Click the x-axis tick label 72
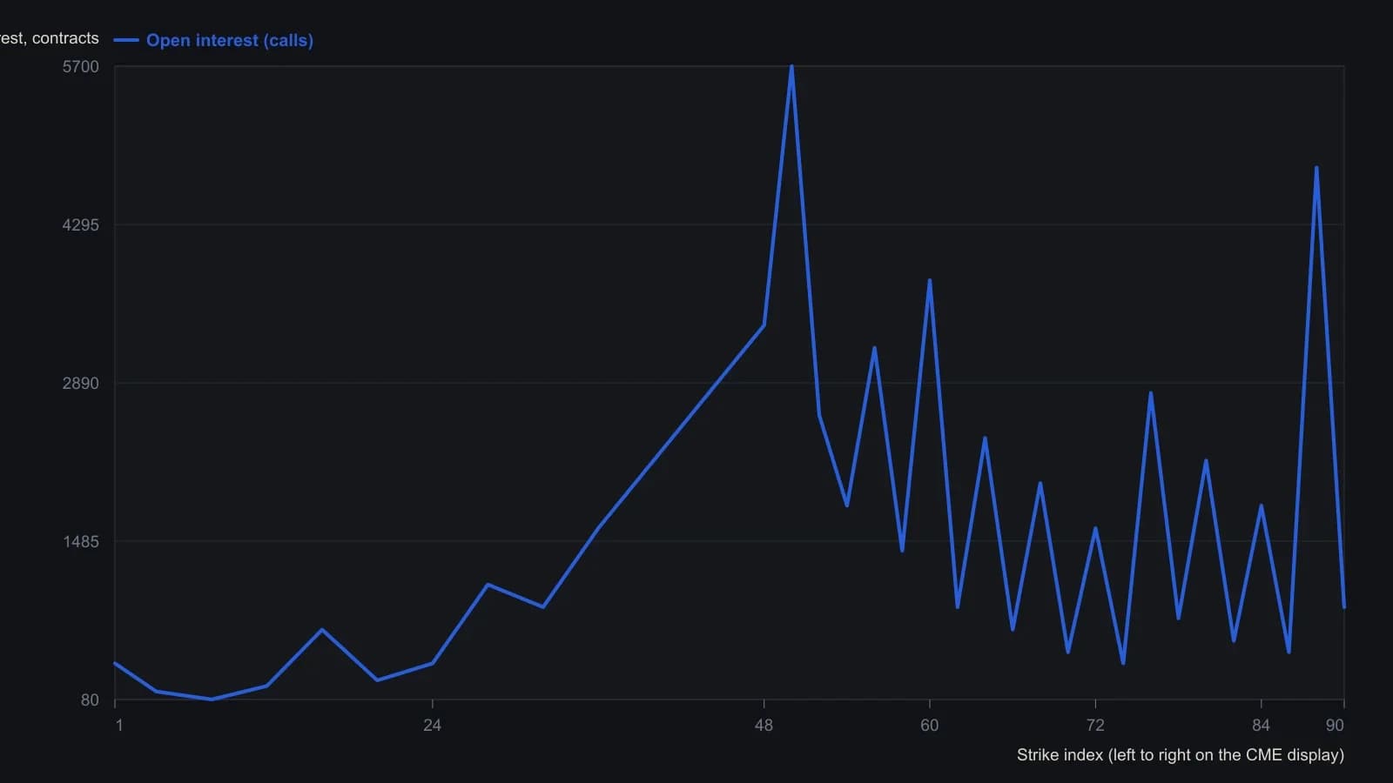The height and width of the screenshot is (783, 1393). click(1095, 726)
